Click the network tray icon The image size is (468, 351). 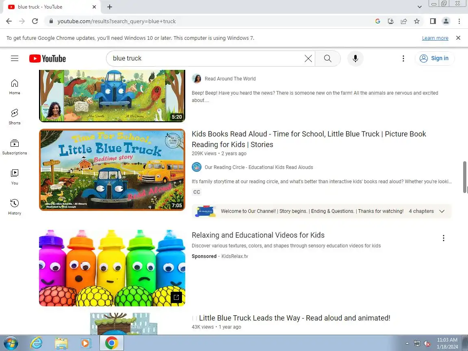pos(417,344)
